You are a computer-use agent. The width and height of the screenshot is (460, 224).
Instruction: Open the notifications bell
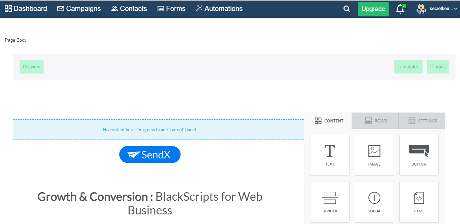point(400,9)
